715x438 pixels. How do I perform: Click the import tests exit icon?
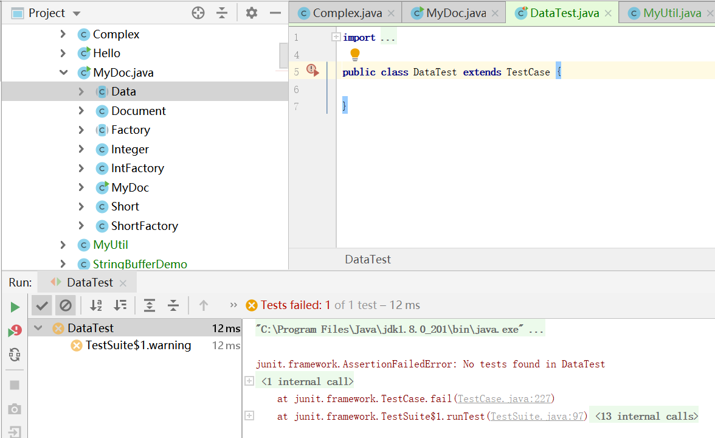15,432
